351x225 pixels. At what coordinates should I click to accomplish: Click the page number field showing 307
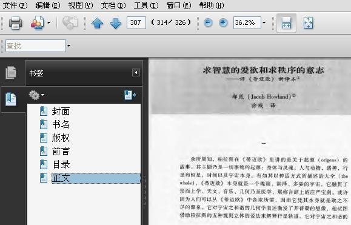point(136,22)
